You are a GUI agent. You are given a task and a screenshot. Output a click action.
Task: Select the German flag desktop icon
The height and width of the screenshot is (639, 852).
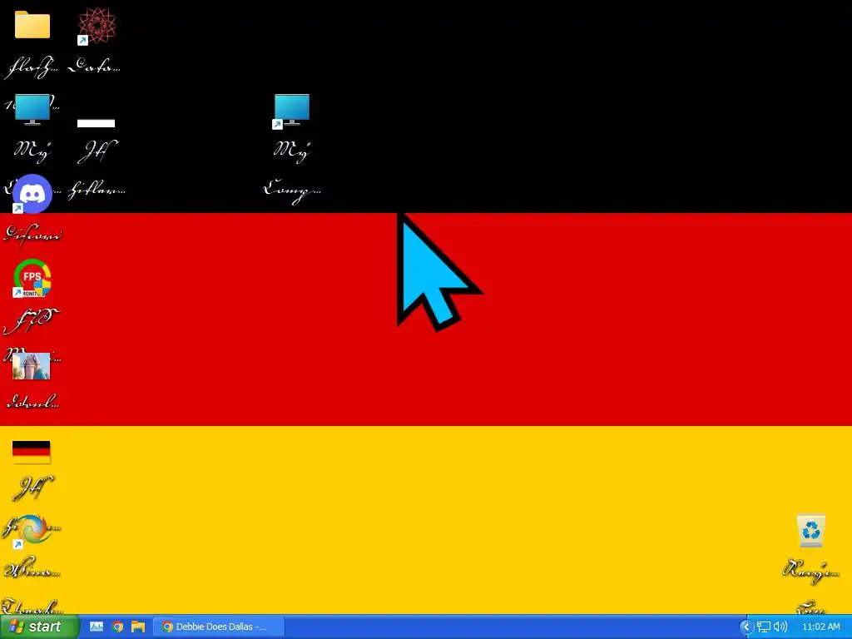coord(32,452)
